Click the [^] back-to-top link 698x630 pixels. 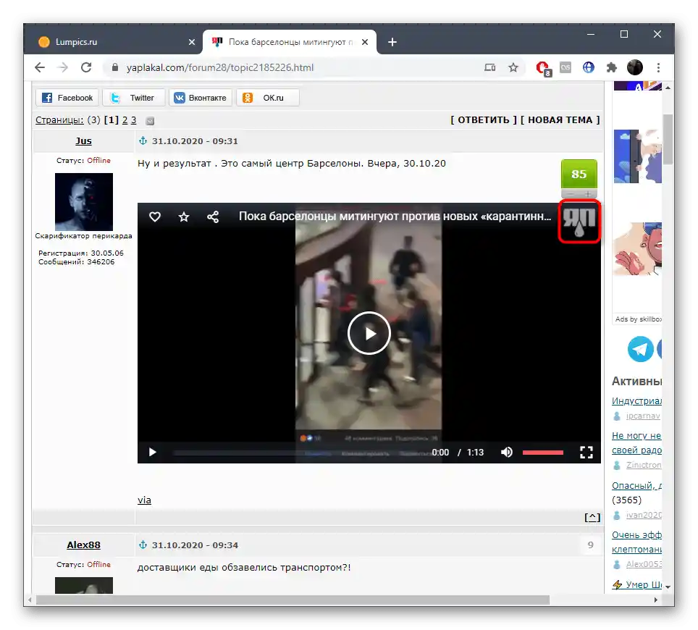(x=592, y=517)
